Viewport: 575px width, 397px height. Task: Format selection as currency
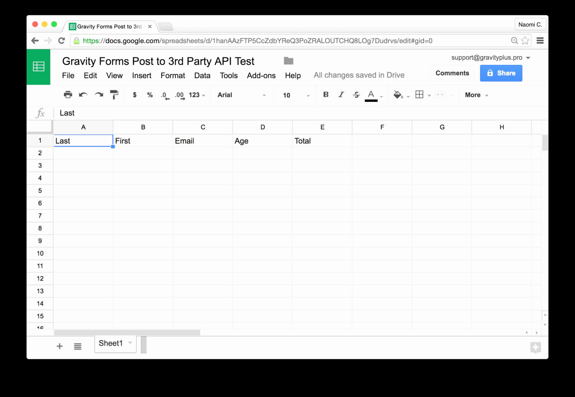134,95
